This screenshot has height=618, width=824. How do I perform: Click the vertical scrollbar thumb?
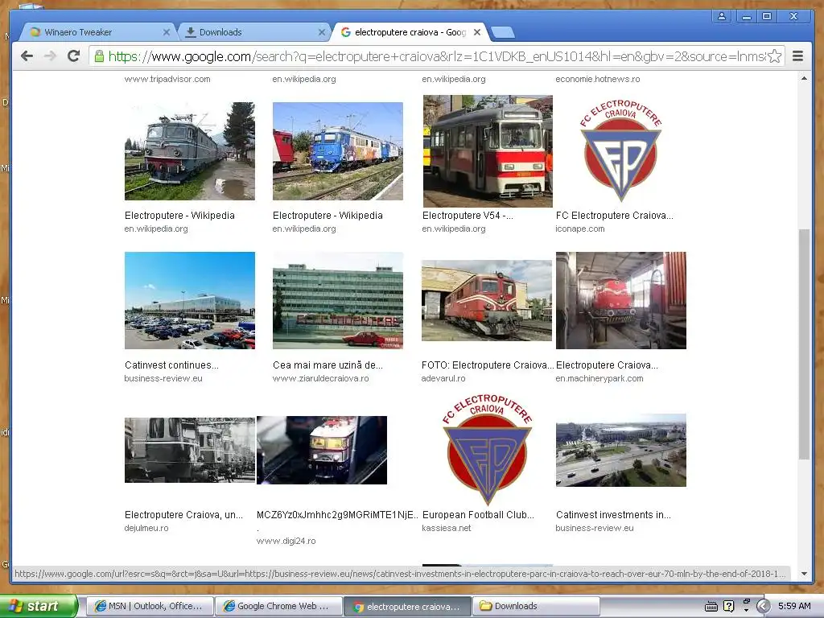coord(804,344)
